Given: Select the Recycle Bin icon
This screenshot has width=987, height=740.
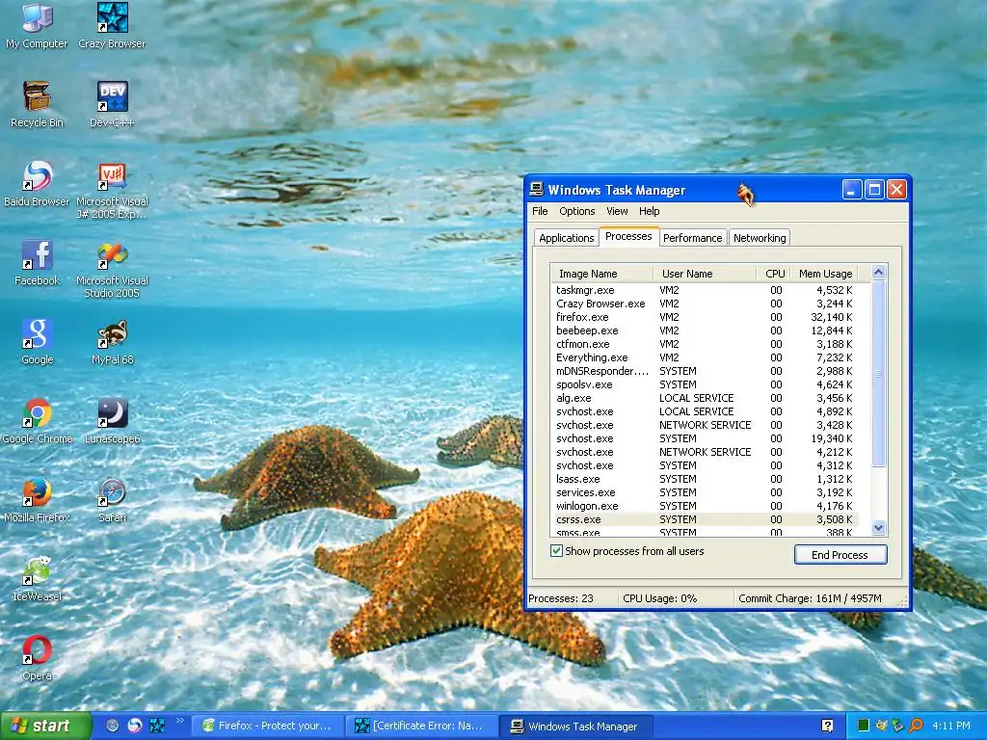Looking at the screenshot, I should 37,104.
